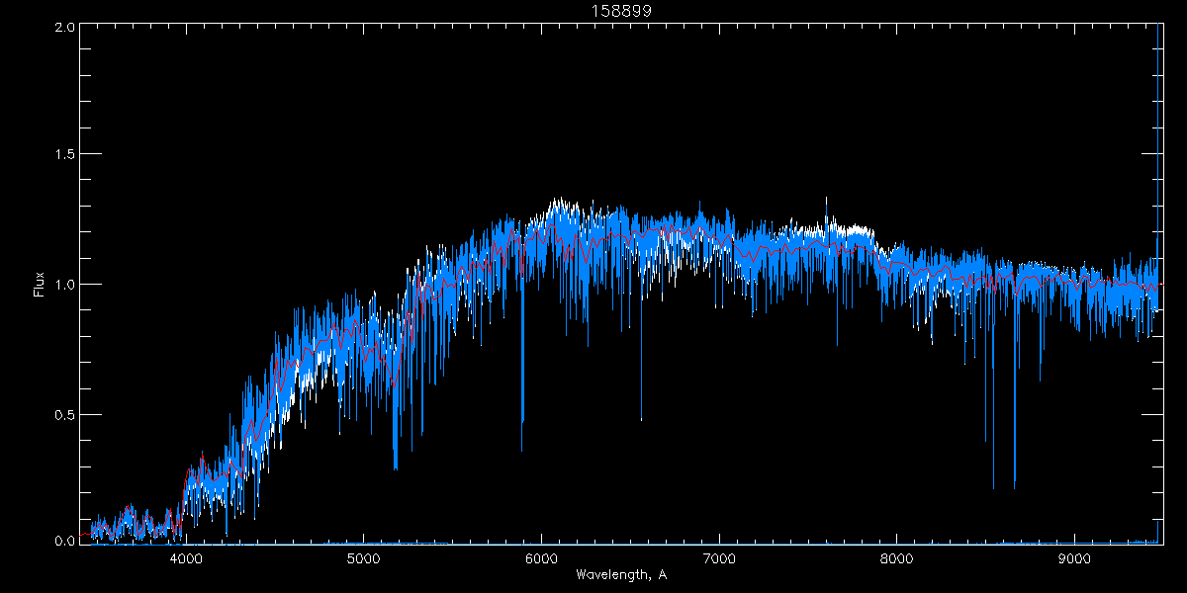Click bottom of absorption dip near 5170
1187x593 pixels.
(395, 467)
